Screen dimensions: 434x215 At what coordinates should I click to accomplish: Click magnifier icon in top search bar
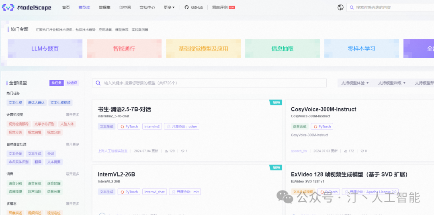click(x=352, y=8)
